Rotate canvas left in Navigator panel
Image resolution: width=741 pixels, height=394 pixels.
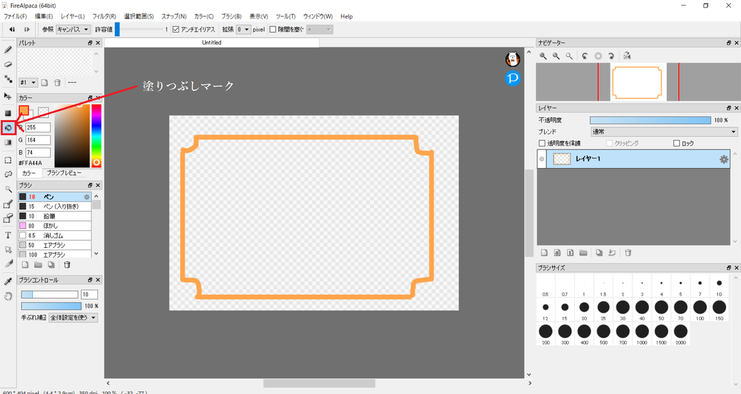(584, 56)
